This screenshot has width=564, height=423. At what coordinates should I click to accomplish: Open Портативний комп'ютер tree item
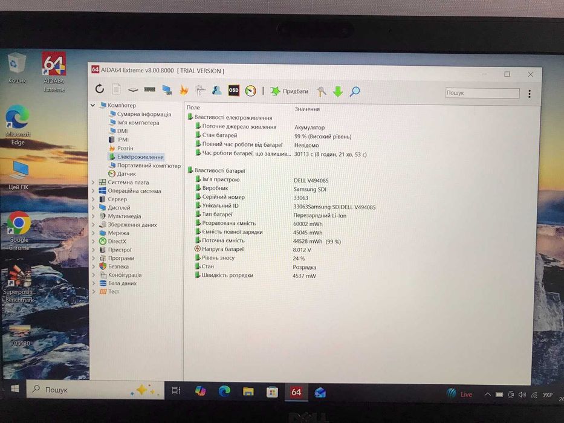click(x=149, y=166)
